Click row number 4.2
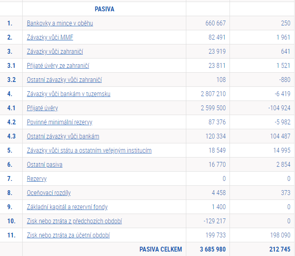 (x=11, y=122)
